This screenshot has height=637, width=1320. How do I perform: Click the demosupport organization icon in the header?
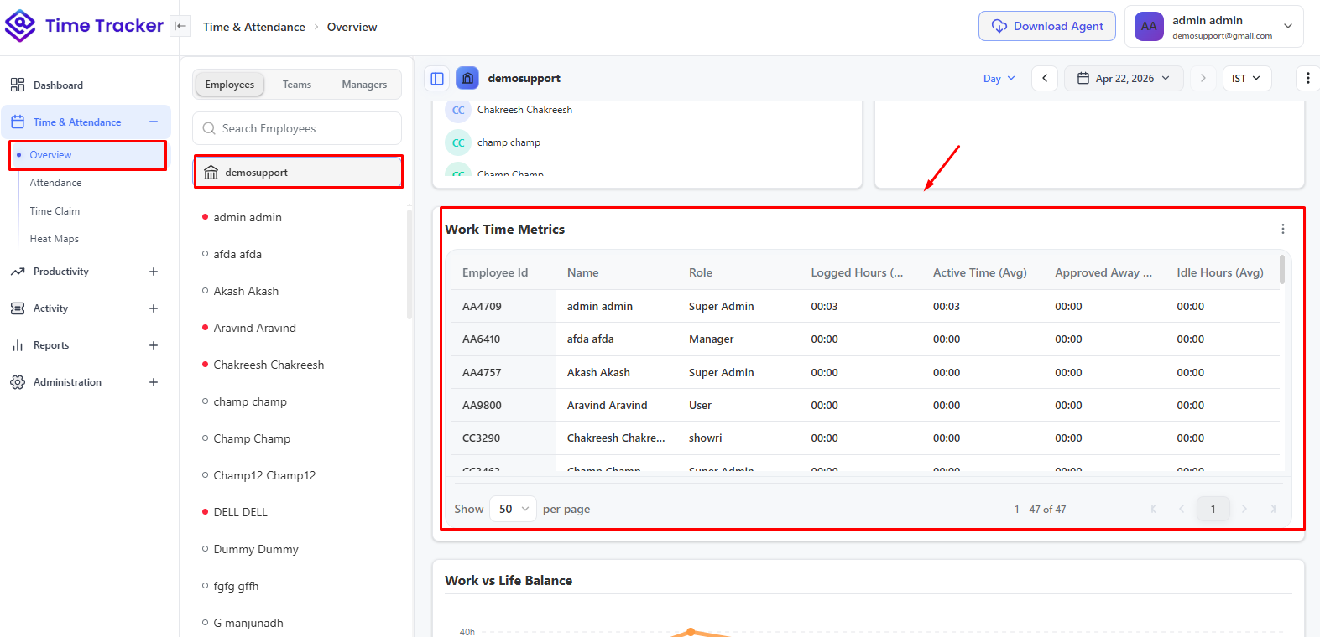(x=467, y=78)
